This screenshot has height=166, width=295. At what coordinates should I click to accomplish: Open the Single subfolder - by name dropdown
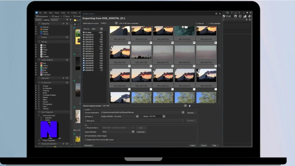click(137, 116)
